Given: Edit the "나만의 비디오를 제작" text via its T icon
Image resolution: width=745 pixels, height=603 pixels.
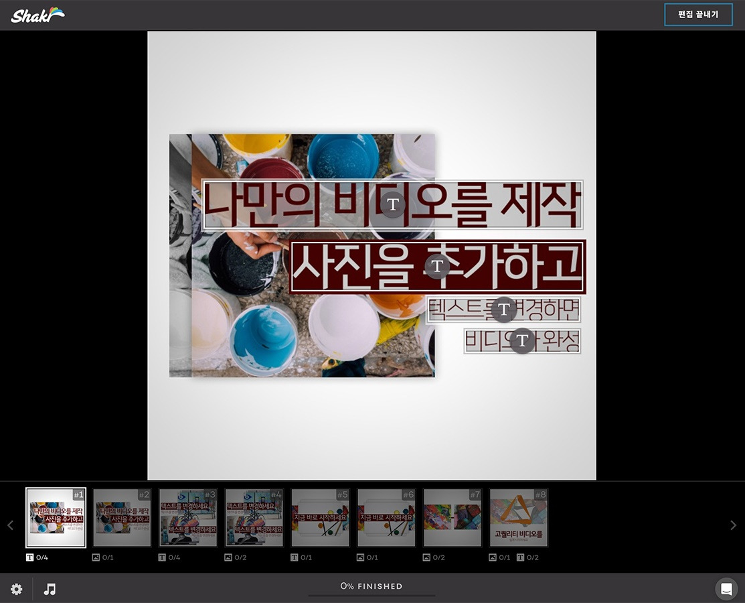Looking at the screenshot, I should [x=393, y=205].
